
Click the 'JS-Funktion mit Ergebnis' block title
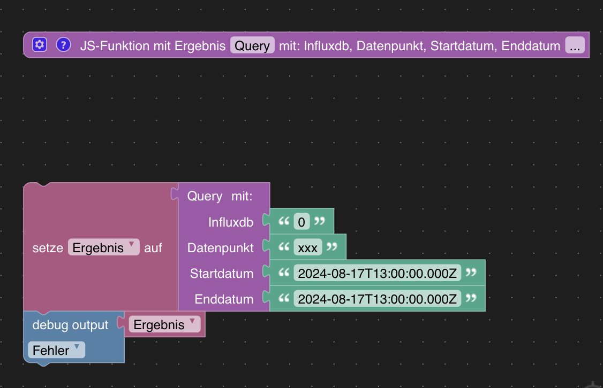(x=153, y=45)
